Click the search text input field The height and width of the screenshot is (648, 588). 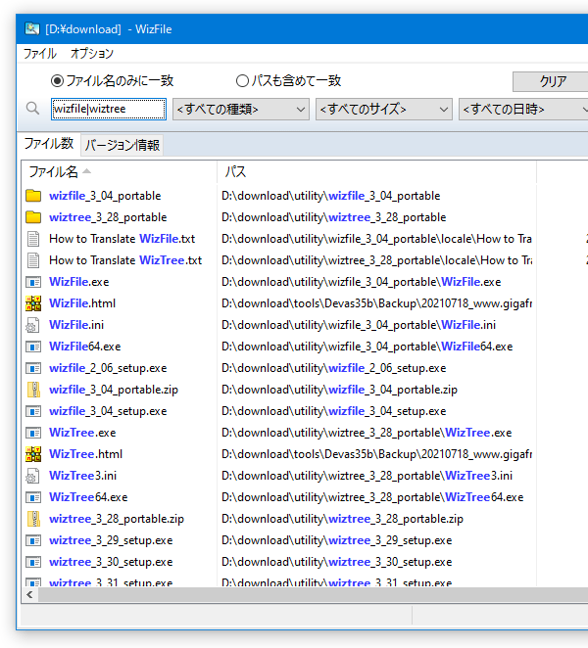(x=109, y=109)
